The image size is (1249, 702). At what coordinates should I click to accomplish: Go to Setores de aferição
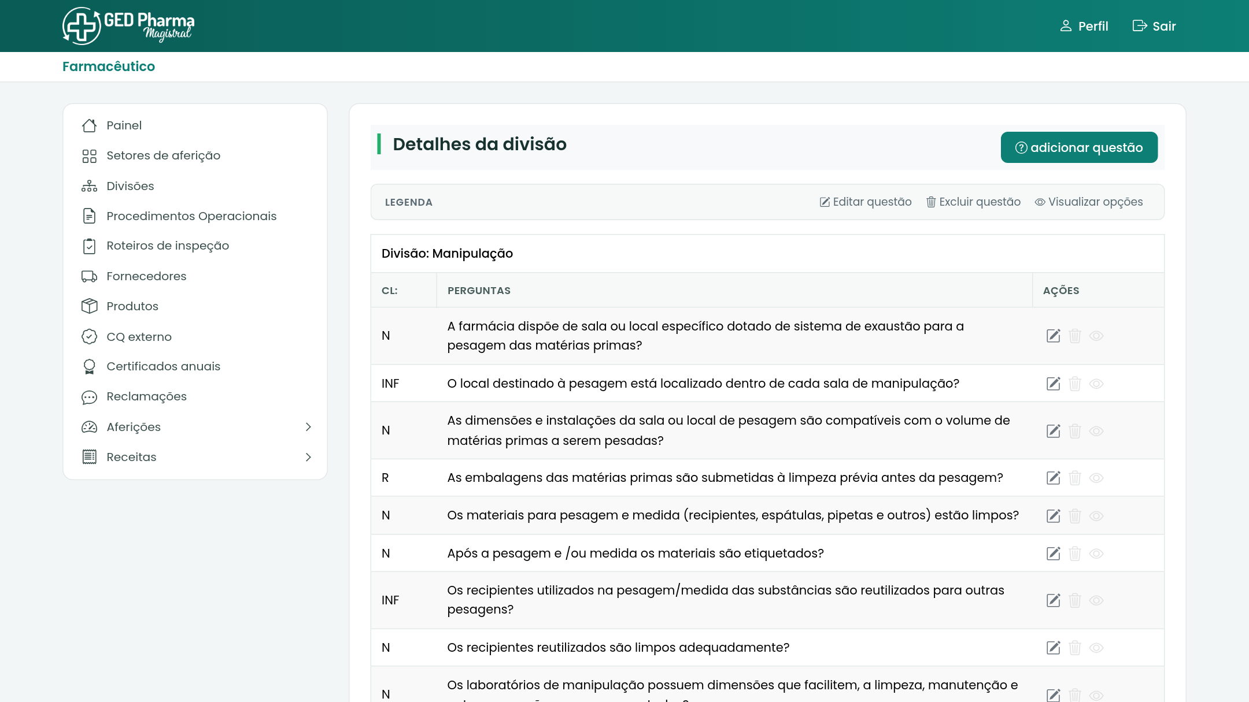163,155
